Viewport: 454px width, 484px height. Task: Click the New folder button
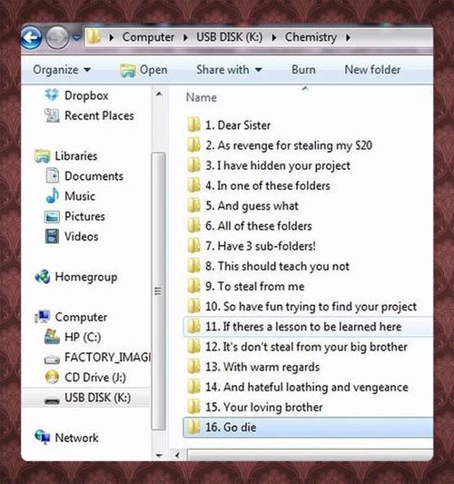(x=372, y=70)
